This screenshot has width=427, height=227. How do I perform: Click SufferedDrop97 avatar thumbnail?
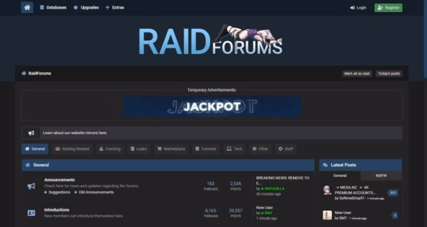tap(327, 190)
